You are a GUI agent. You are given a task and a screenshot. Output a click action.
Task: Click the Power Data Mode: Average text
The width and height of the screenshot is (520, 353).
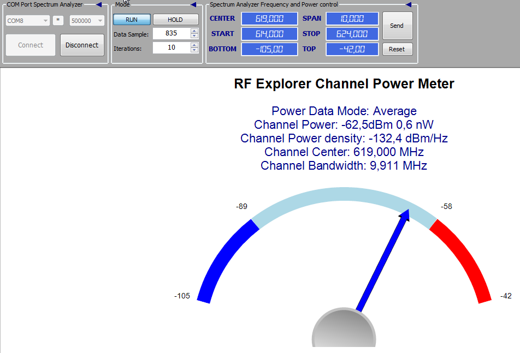[x=344, y=111]
